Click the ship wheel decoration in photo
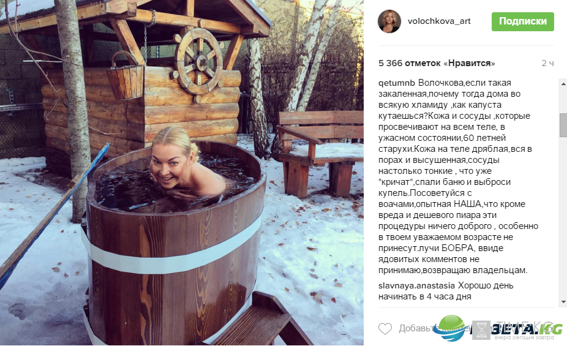 point(198,61)
